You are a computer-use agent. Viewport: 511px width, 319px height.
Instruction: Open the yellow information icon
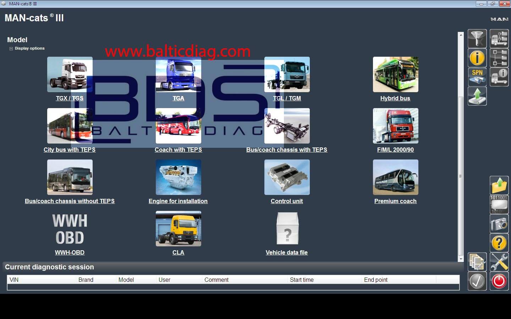click(477, 58)
